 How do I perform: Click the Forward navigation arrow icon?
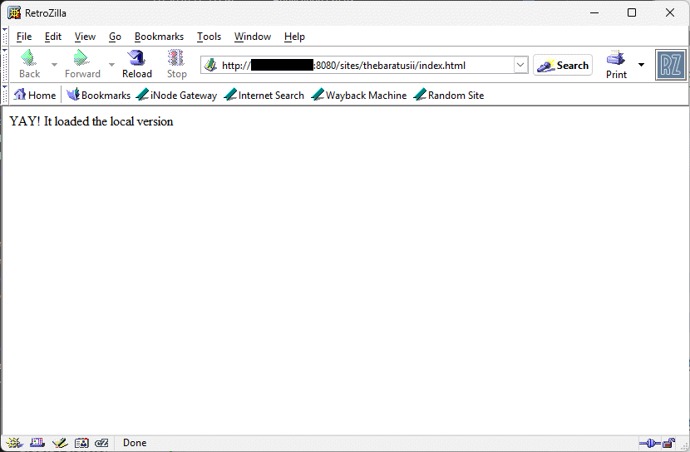click(x=81, y=57)
